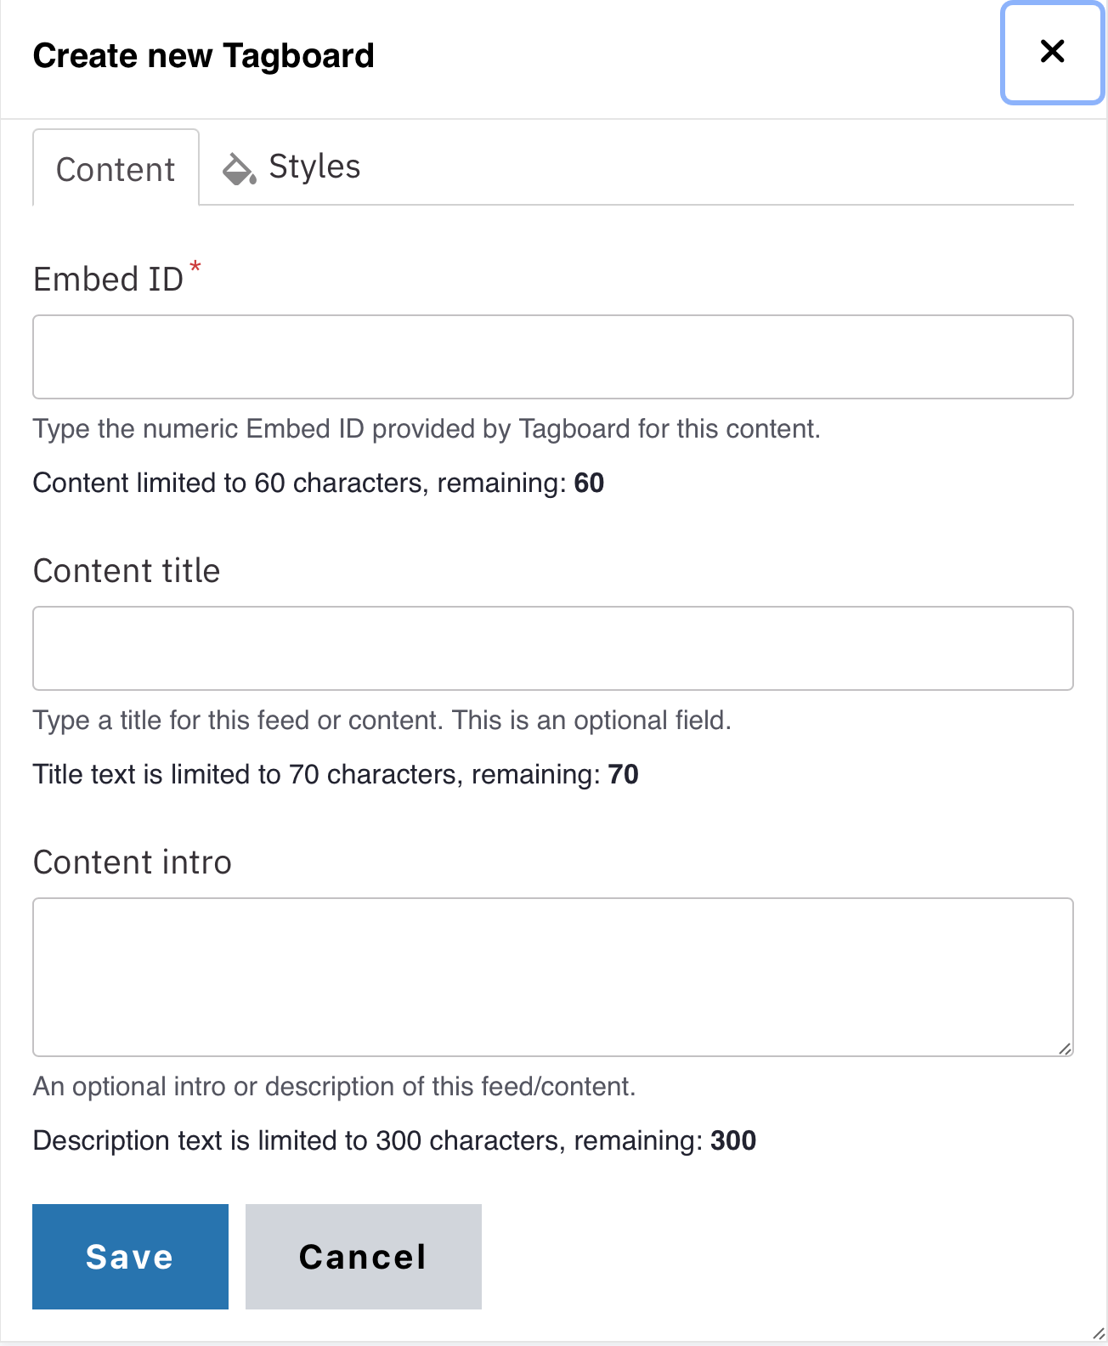Select the Content tab

116,169
